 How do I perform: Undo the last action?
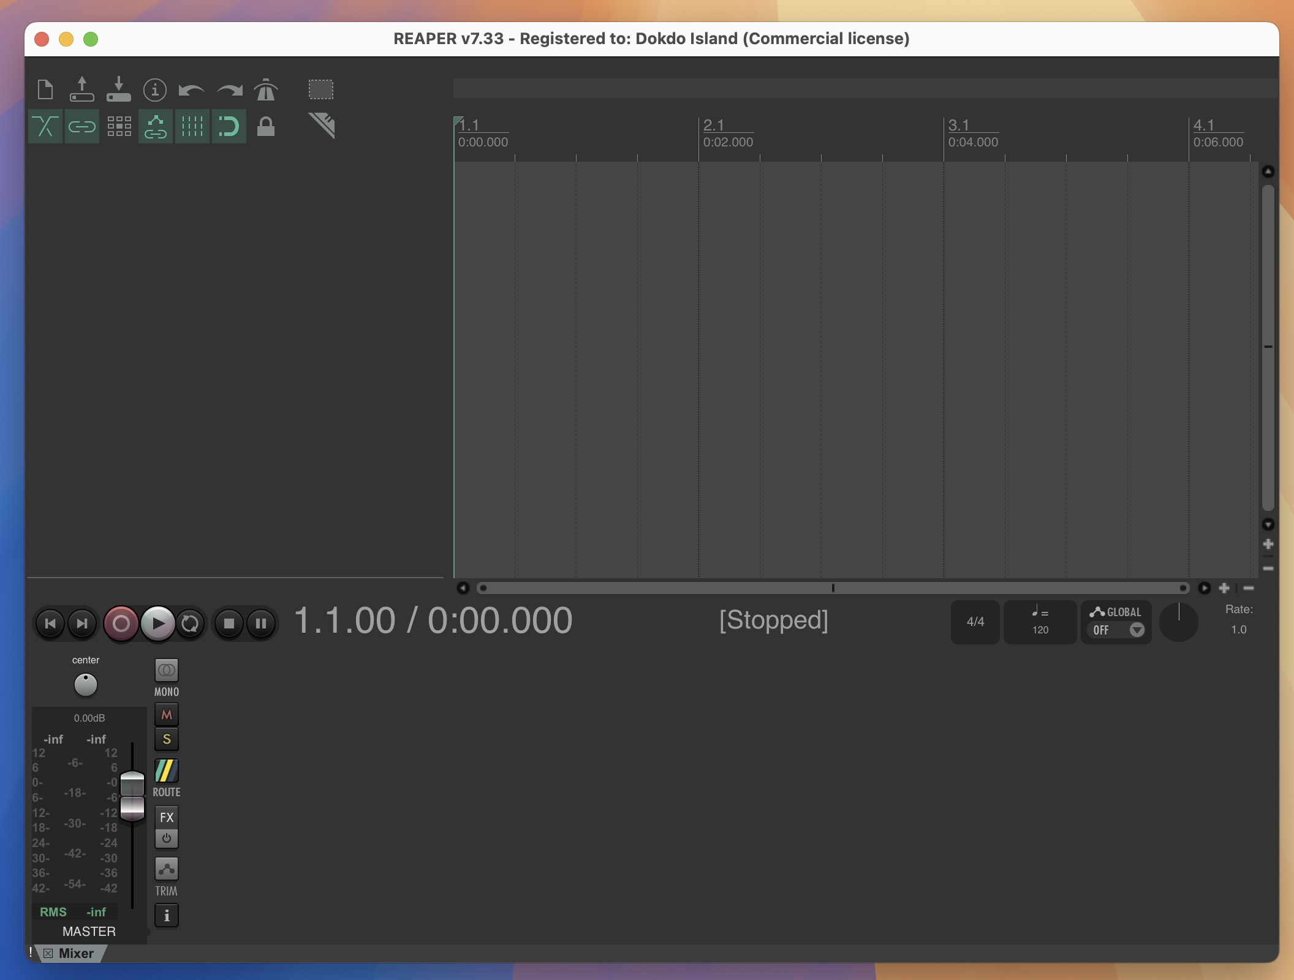pyautogui.click(x=191, y=89)
